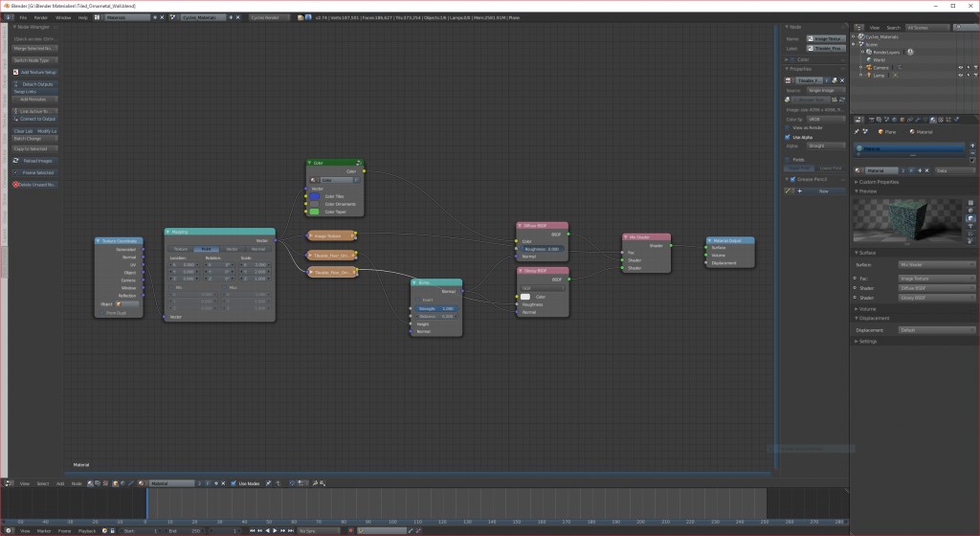This screenshot has height=536, width=980.
Task: Open the Render menu in top bar
Action: (x=41, y=17)
